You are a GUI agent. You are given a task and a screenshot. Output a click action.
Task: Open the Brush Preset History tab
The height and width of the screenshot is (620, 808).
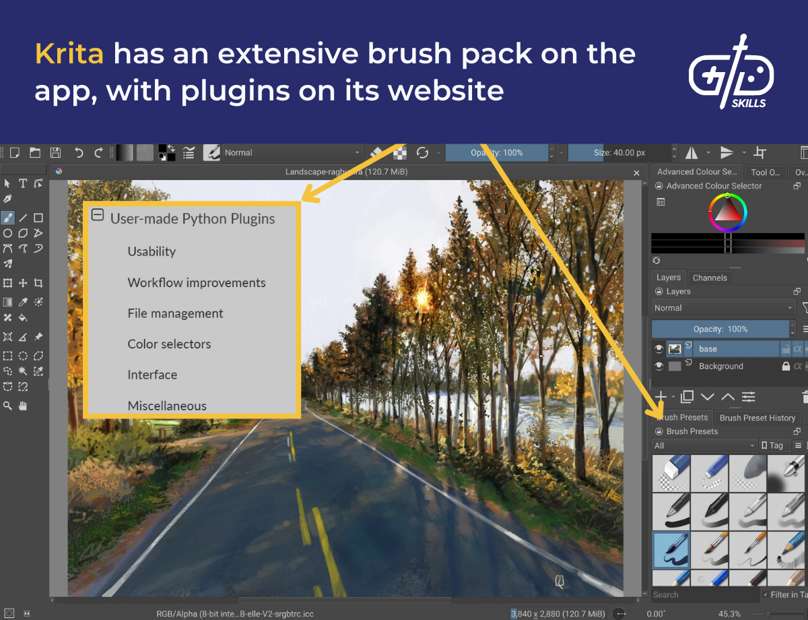tap(757, 418)
